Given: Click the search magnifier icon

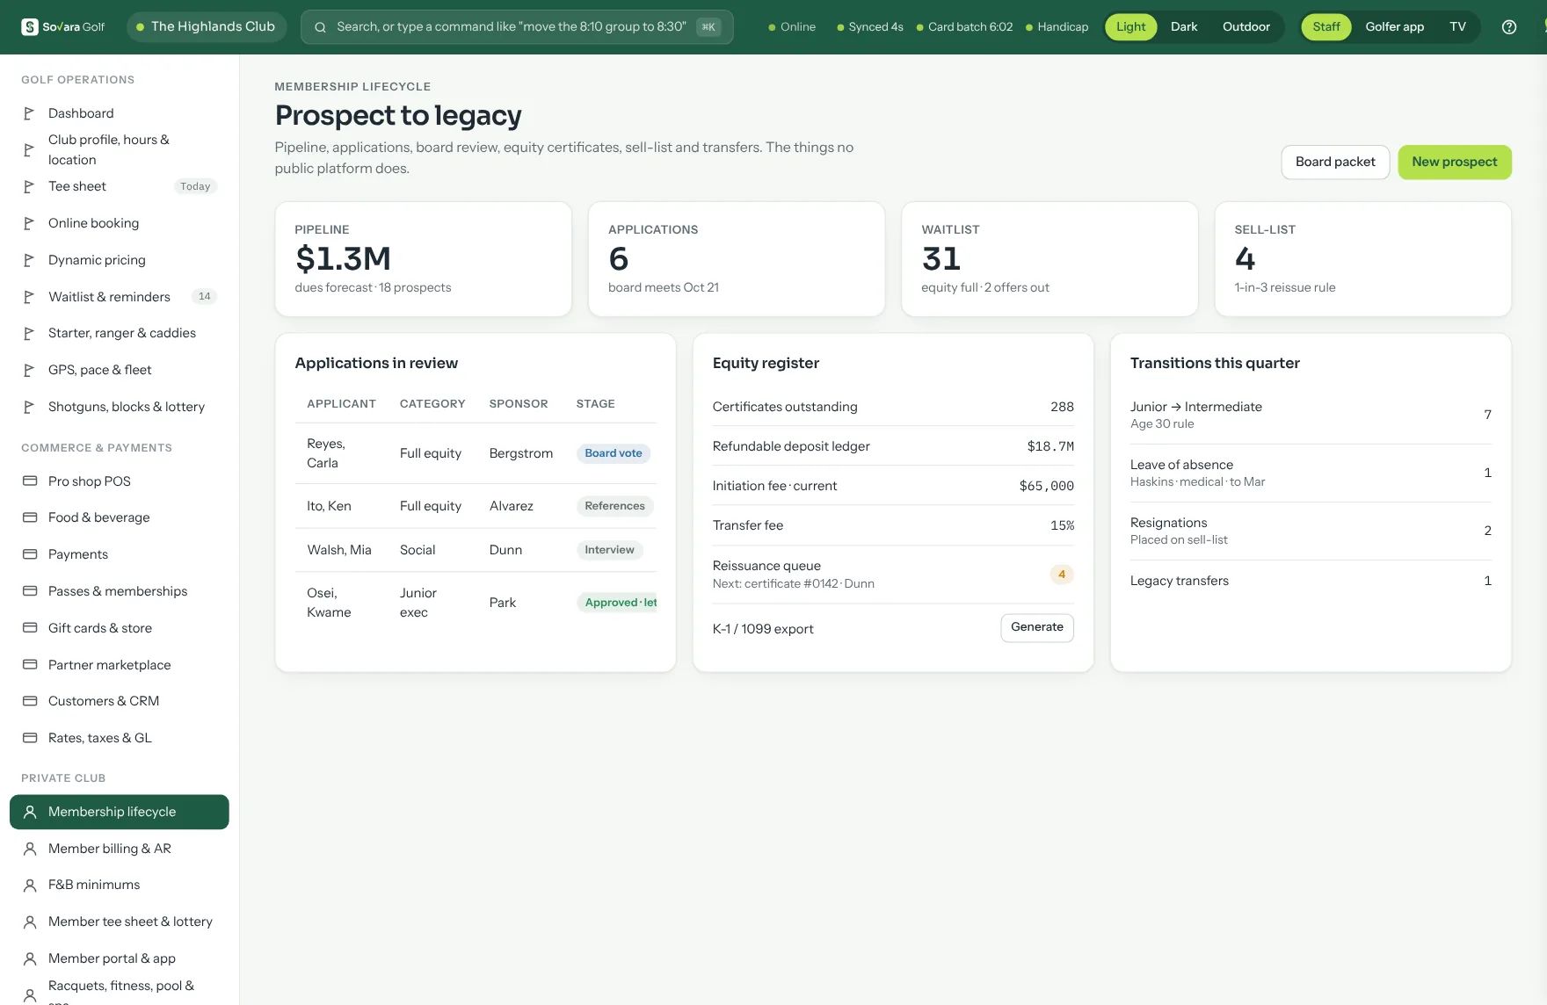Looking at the screenshot, I should pyautogui.click(x=321, y=26).
